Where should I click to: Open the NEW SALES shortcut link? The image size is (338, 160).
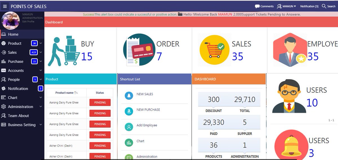point(145,94)
